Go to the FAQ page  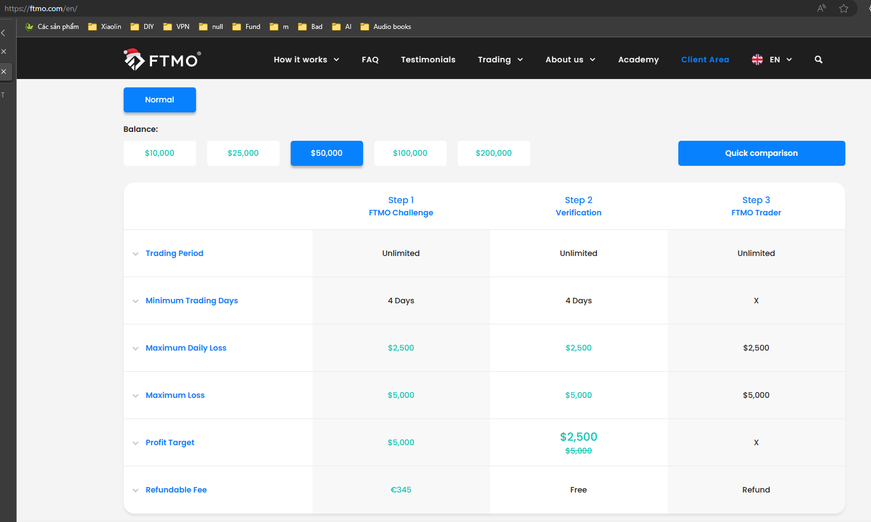370,60
